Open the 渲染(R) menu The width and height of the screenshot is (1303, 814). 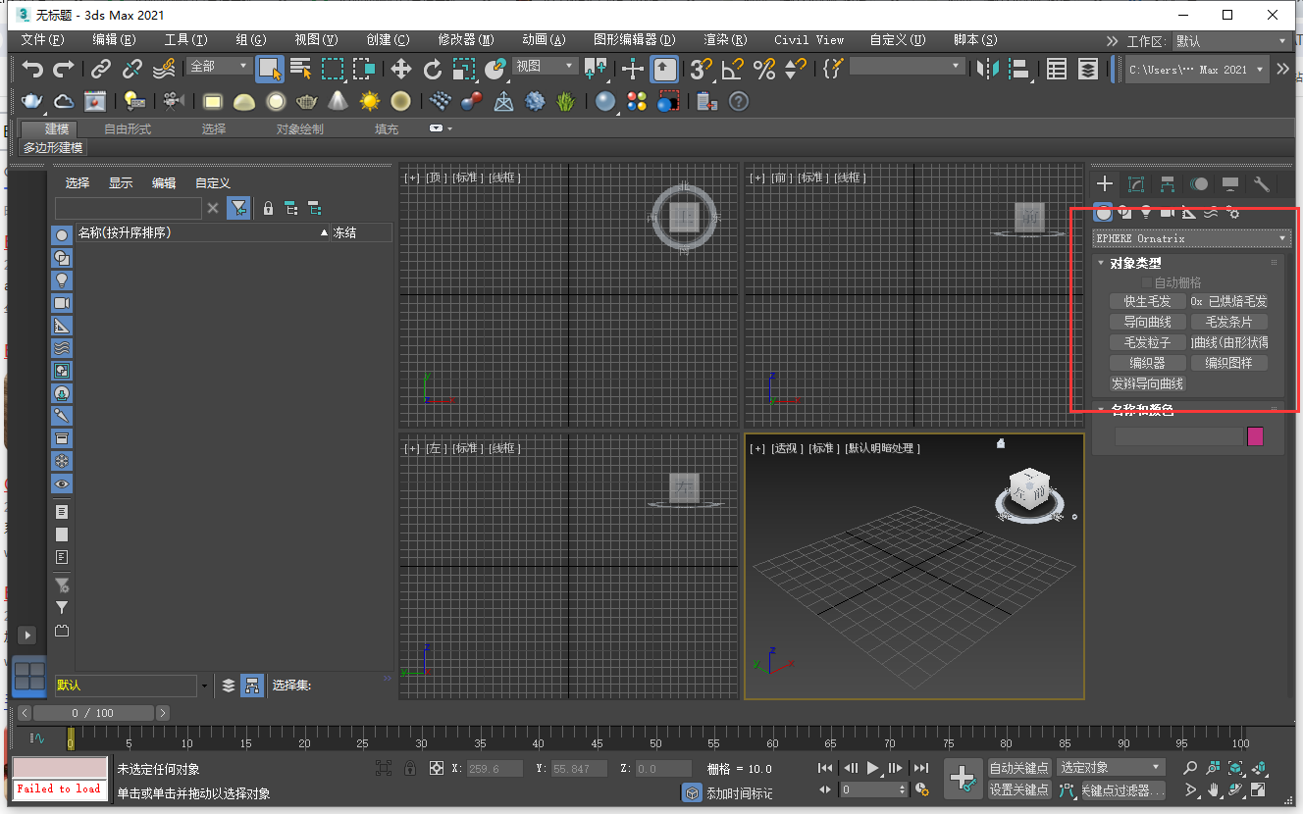(x=725, y=40)
